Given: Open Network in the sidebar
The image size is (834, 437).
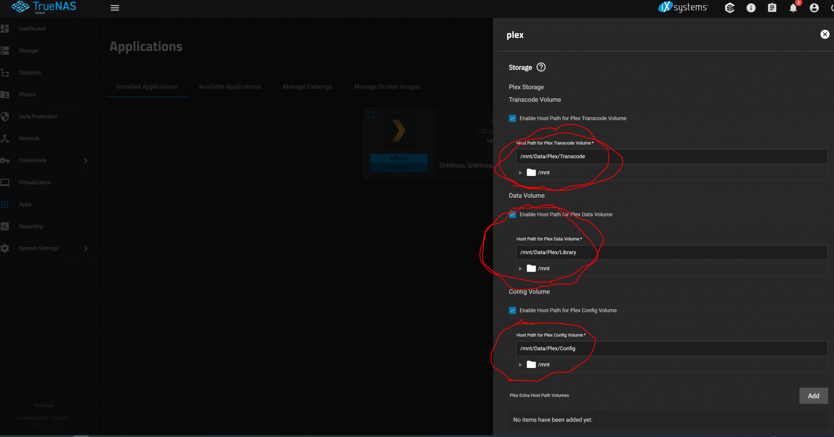Looking at the screenshot, I should pyautogui.click(x=29, y=139).
